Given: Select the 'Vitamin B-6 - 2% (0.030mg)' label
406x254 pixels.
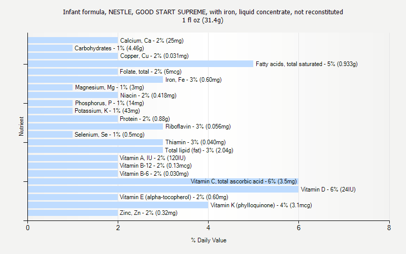Looking at the screenshot, I should pyautogui.click(x=154, y=174).
